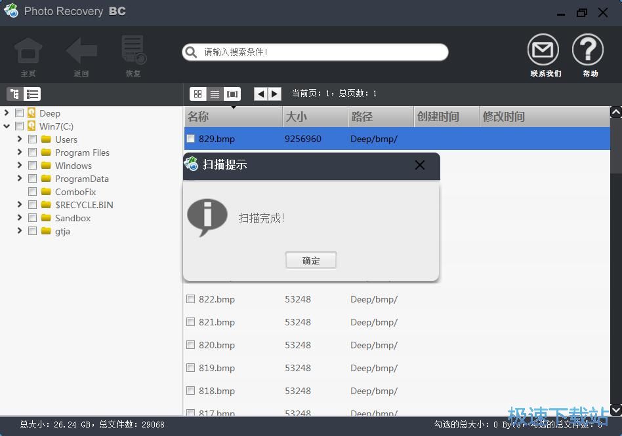Image resolution: width=622 pixels, height=436 pixels.
Task: Collapse the Win7(C:) tree node
Action: pyautogui.click(x=7, y=126)
